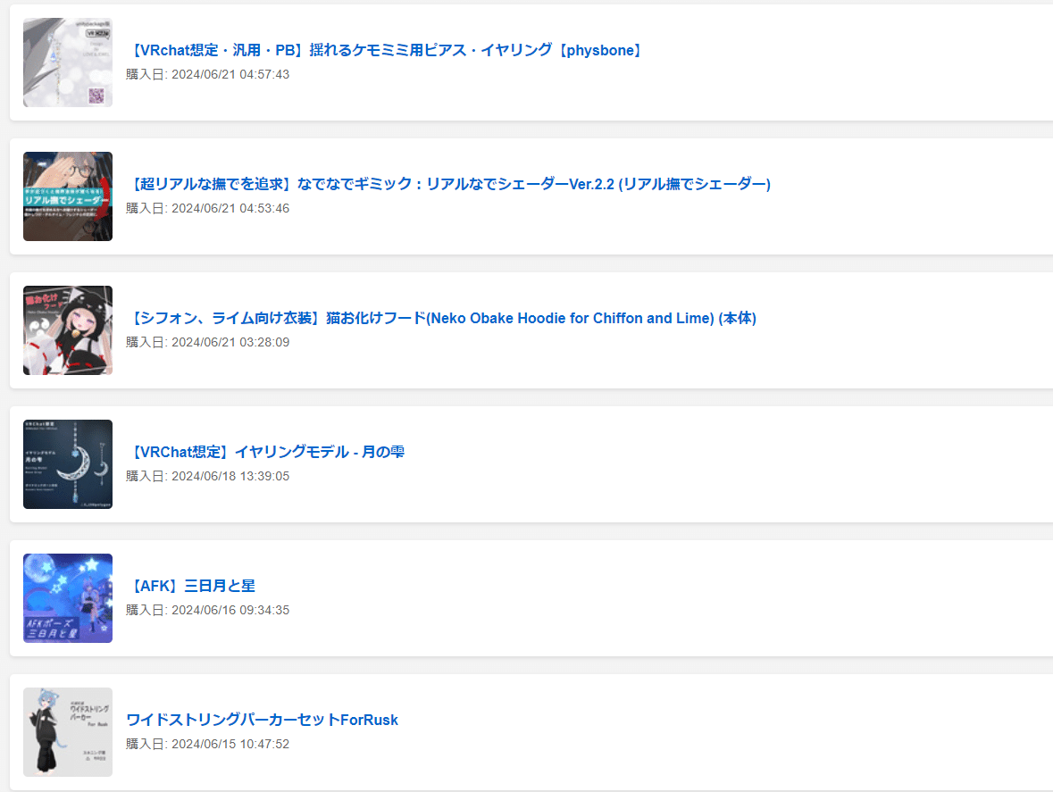Open the なでなでギミック リアルなでシェーダーVer.2.2 link

448,184
